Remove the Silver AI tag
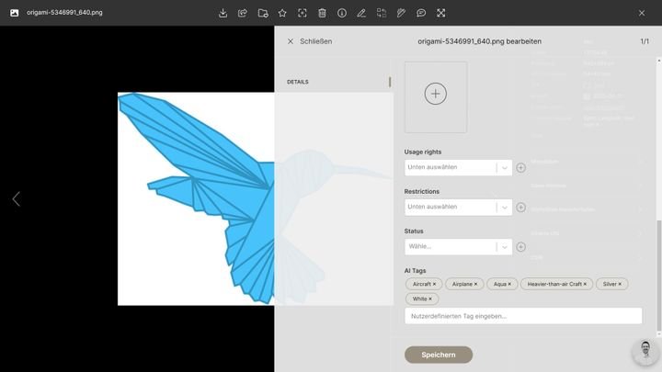Image resolution: width=662 pixels, height=372 pixels. (620, 285)
